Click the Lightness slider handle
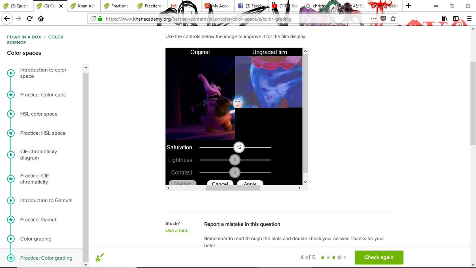The height and width of the screenshot is (268, 476). coord(235,160)
